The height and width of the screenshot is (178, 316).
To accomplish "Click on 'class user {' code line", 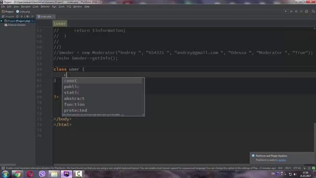I will [x=69, y=69].
